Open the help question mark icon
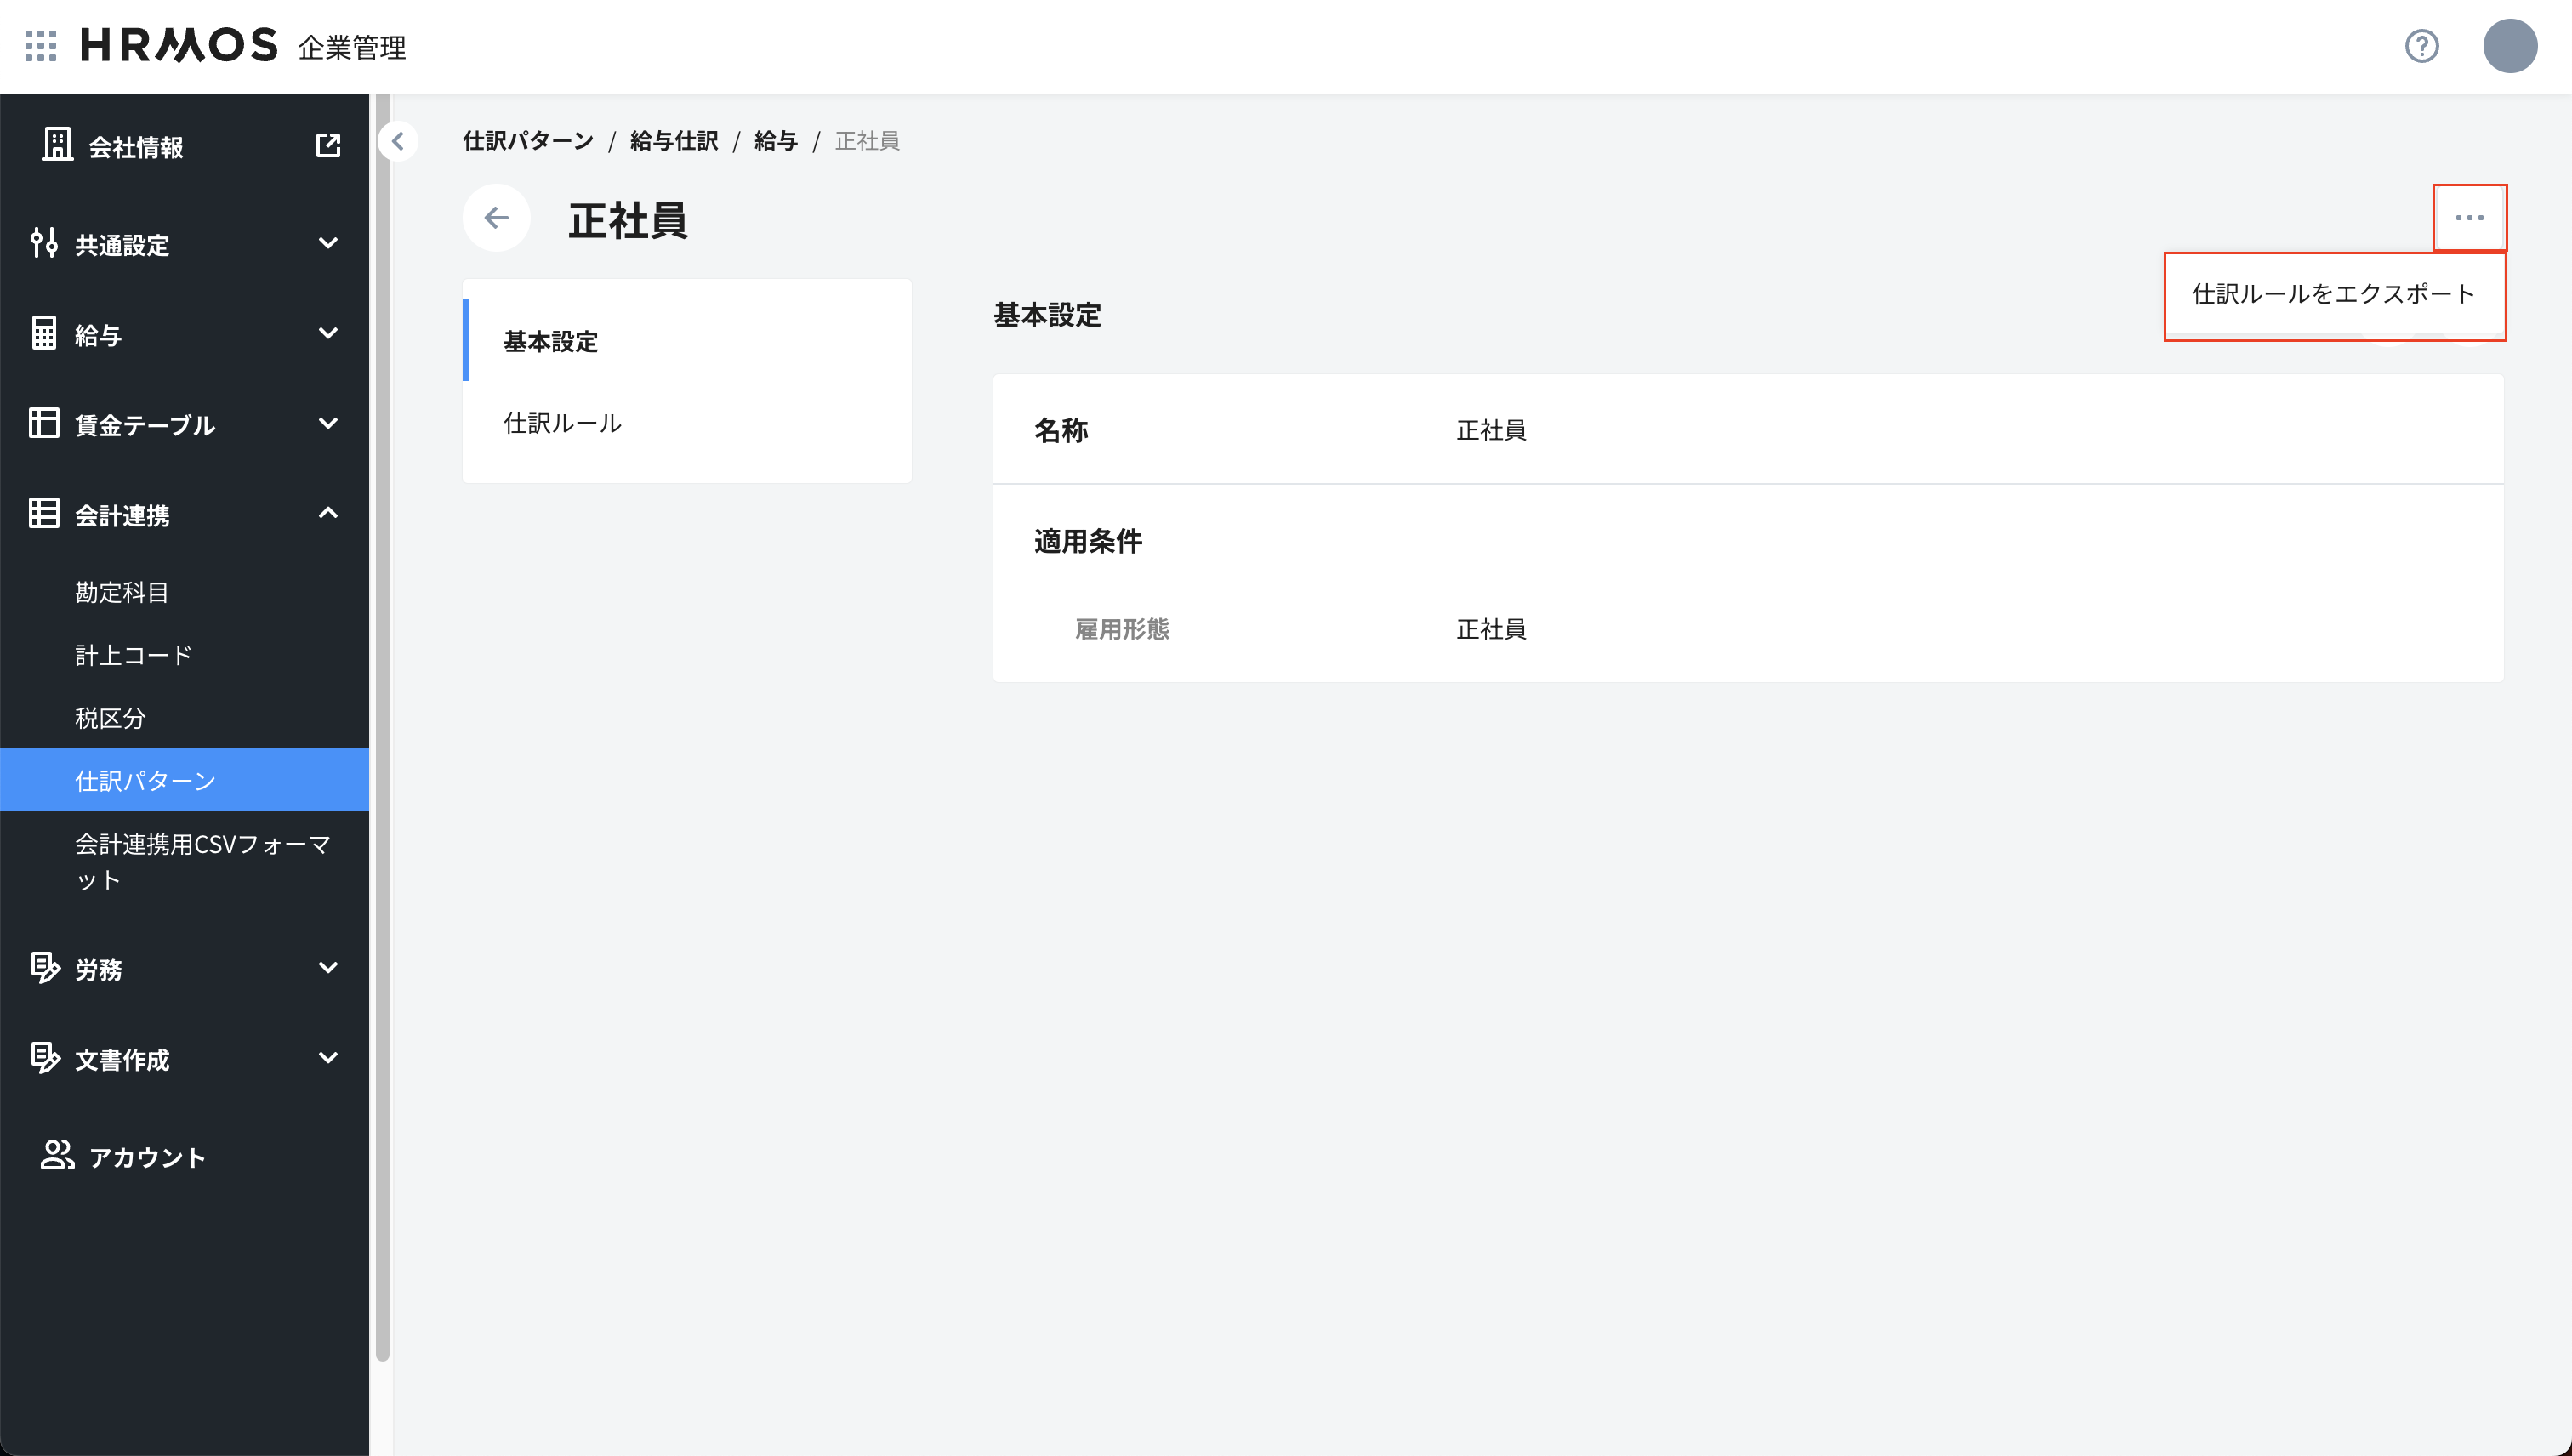Screen dimensions: 2572x1456 (2420, 46)
